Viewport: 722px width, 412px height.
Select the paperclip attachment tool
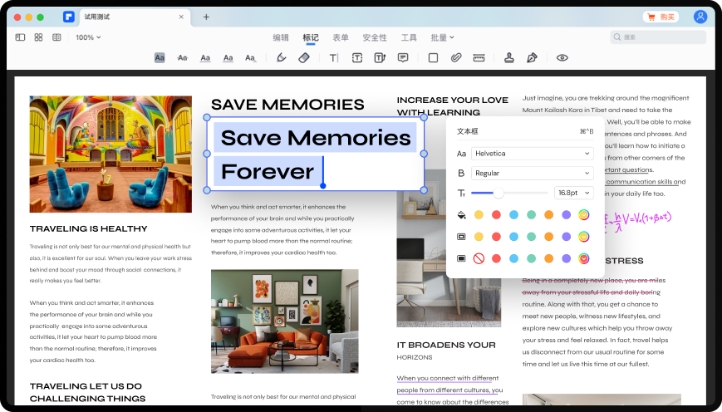[x=455, y=58]
